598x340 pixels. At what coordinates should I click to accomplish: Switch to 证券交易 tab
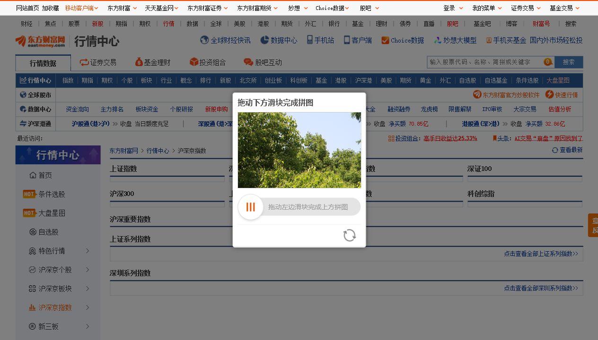[x=98, y=62]
